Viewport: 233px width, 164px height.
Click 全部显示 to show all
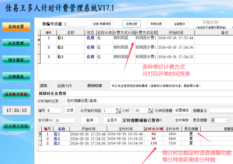[180, 24]
